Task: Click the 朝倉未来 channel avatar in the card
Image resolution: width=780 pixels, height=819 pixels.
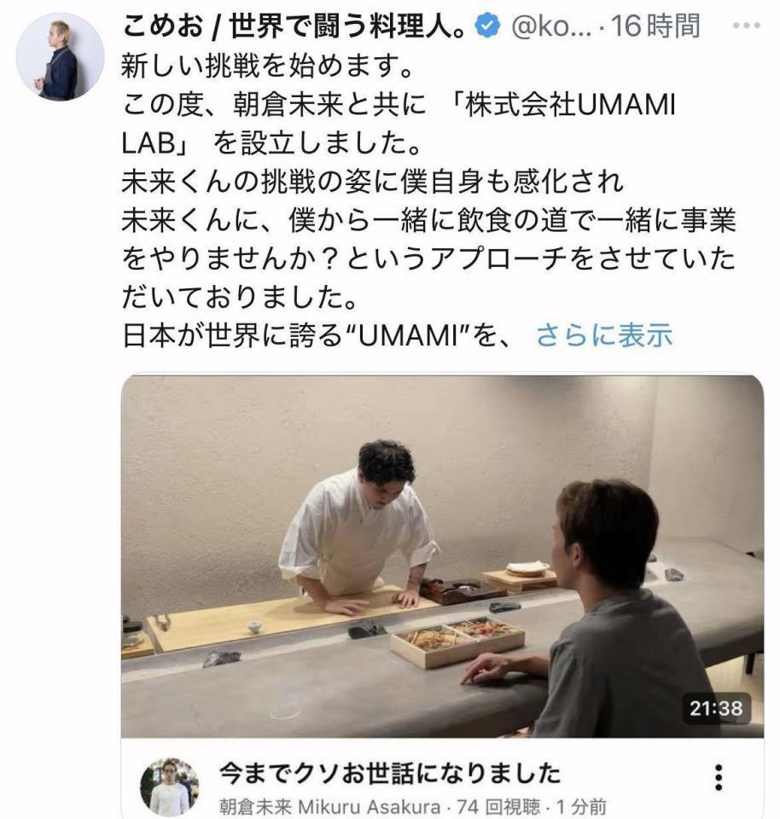Action: (169, 787)
